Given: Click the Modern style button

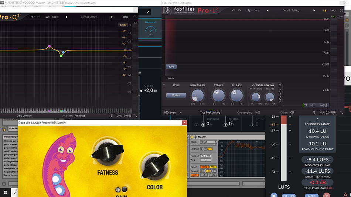Looking at the screenshot, I should click(176, 96).
